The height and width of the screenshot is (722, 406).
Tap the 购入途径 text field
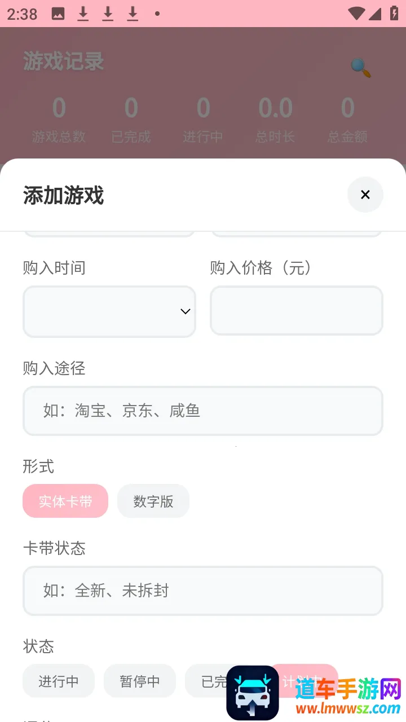pos(203,411)
